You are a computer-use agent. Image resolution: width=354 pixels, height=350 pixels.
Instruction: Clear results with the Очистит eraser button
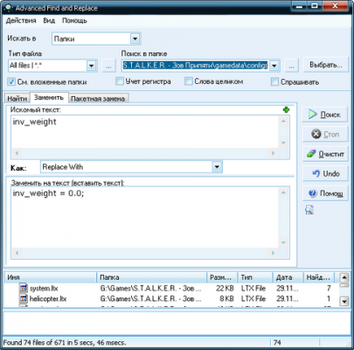coord(325,154)
